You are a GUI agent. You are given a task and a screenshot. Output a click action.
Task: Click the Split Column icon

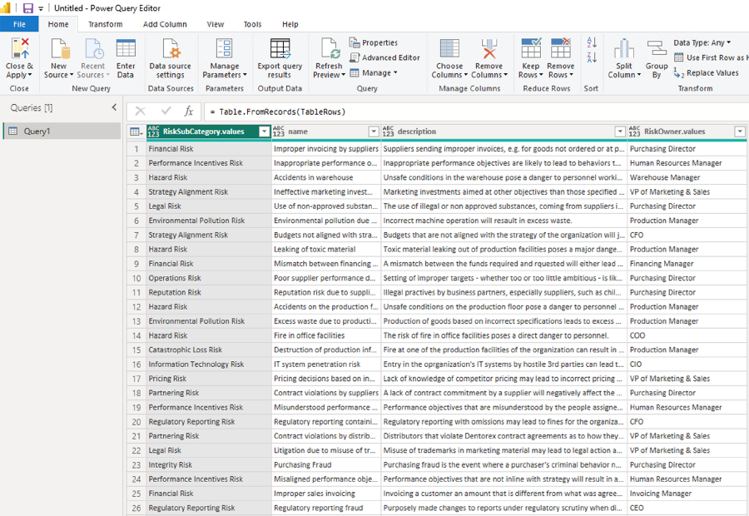(624, 49)
